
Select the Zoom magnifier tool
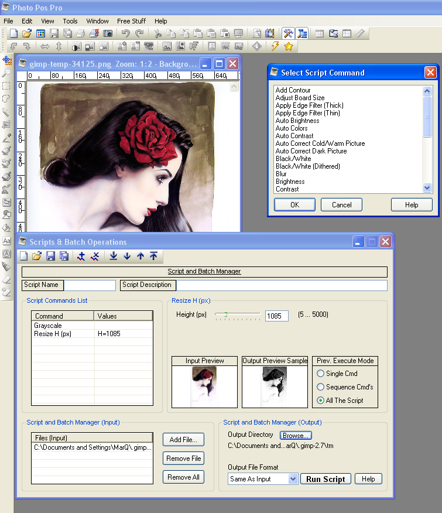6,73
